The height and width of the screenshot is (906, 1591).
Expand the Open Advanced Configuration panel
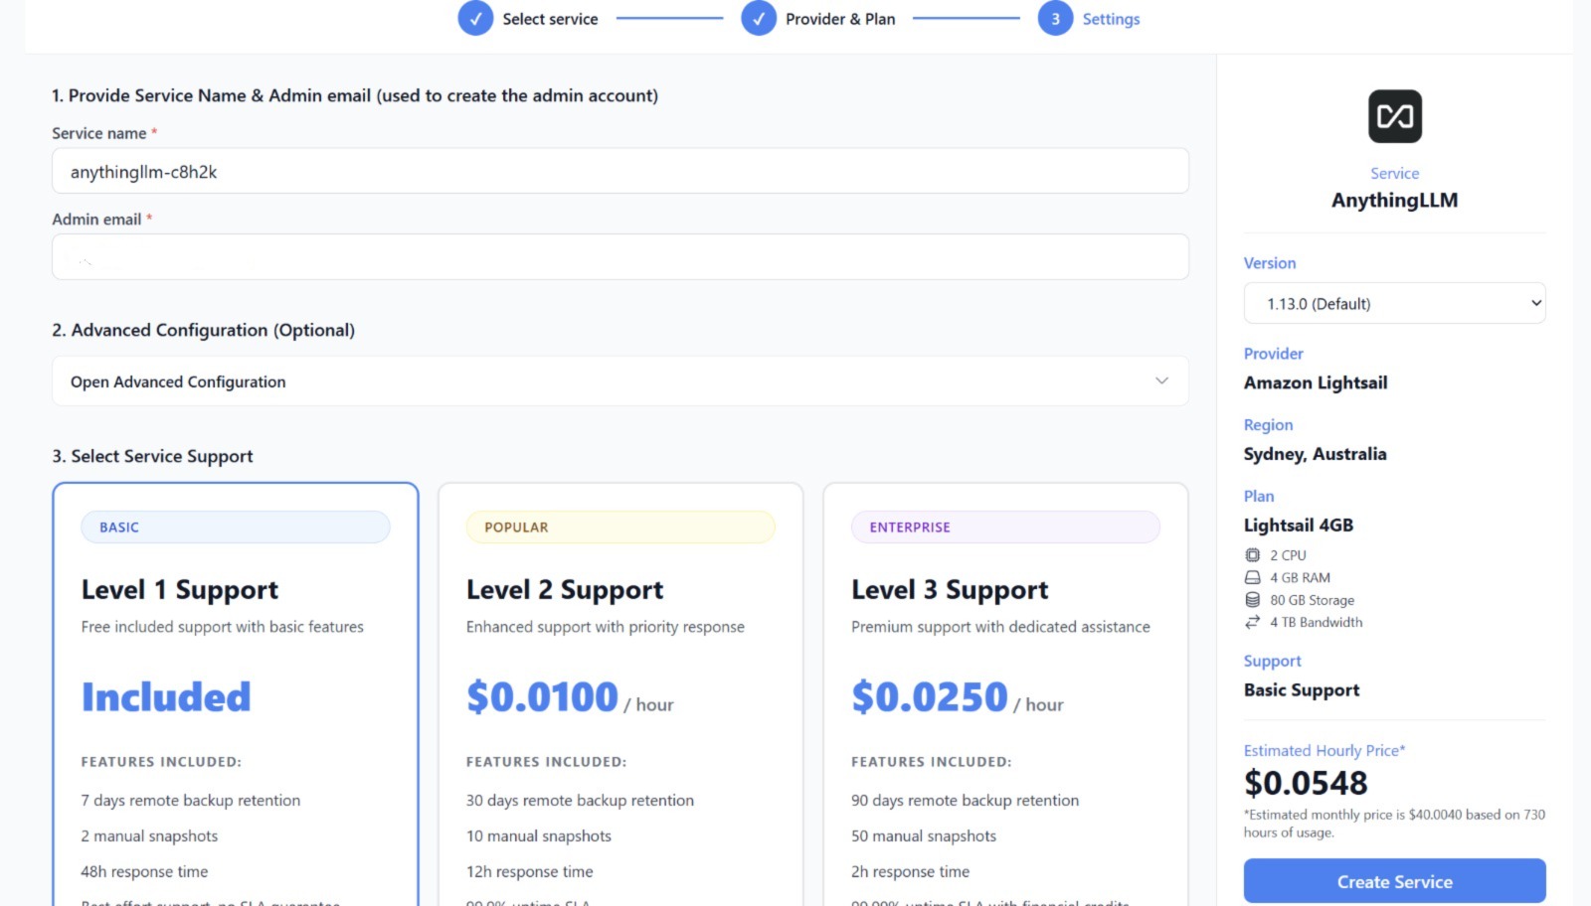(620, 381)
